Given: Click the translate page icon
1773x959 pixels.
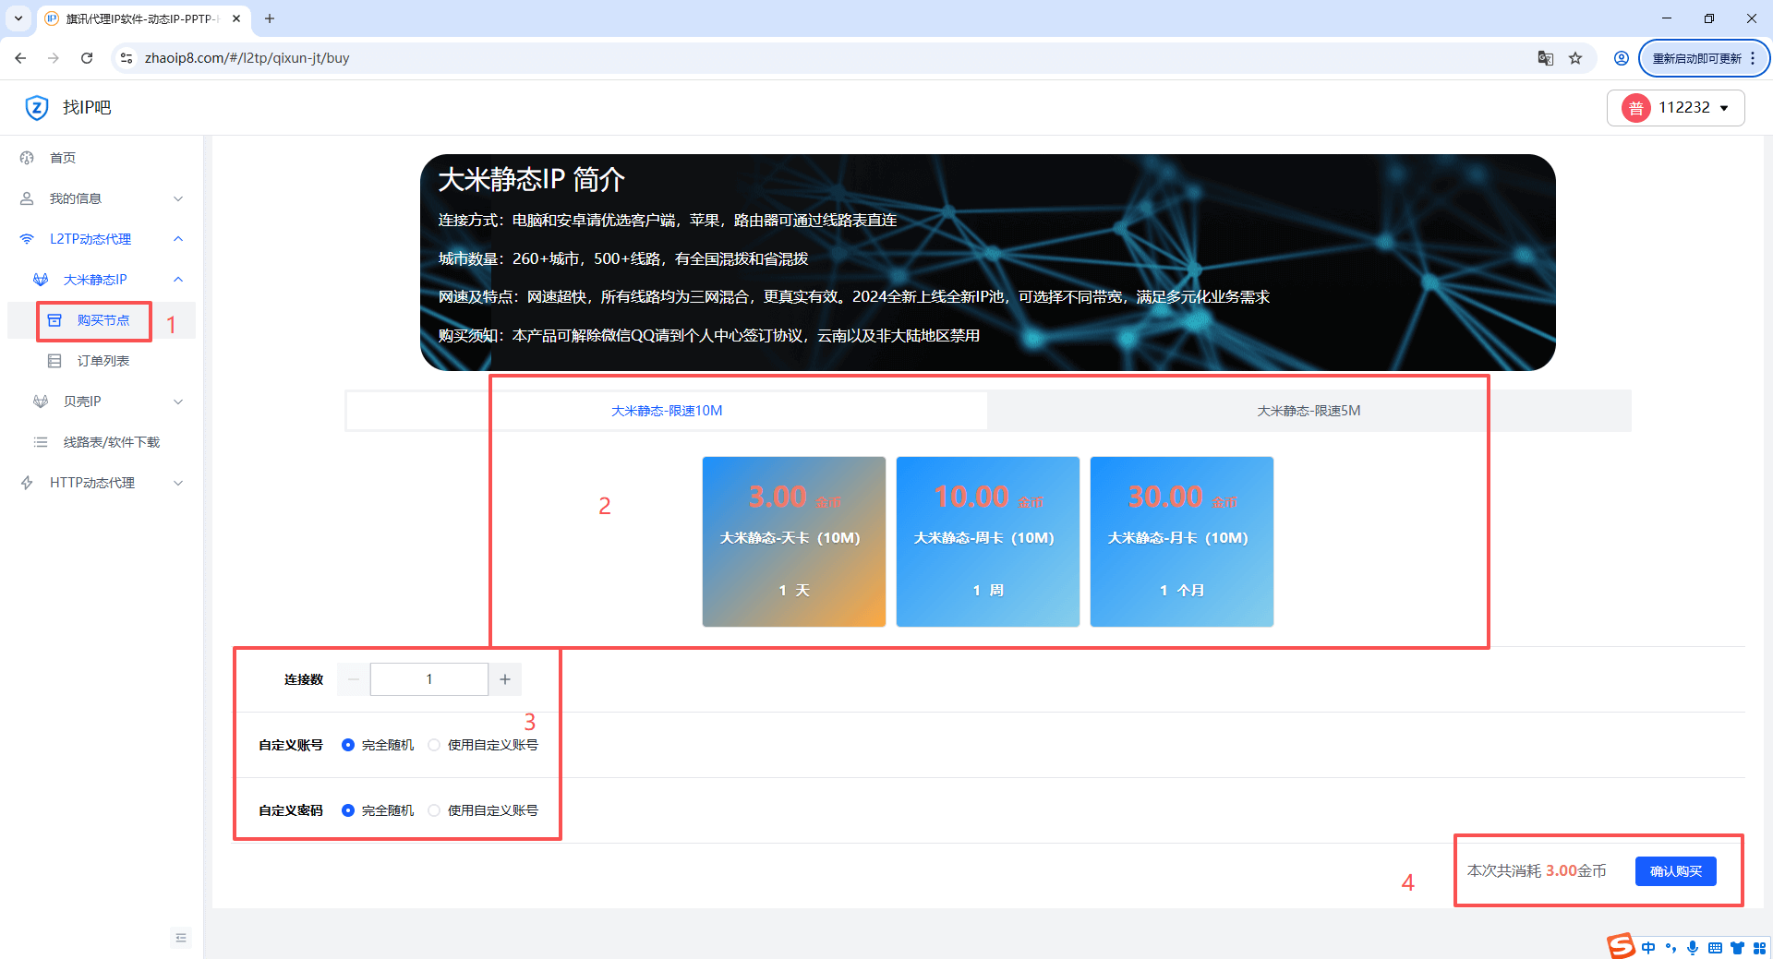Looking at the screenshot, I should (1546, 58).
